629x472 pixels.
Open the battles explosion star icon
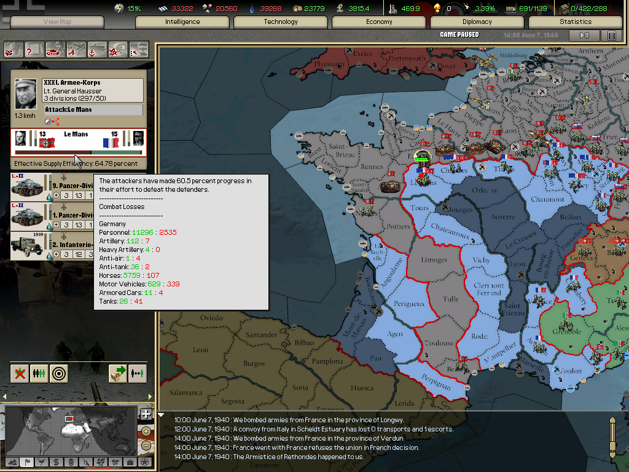point(118,50)
